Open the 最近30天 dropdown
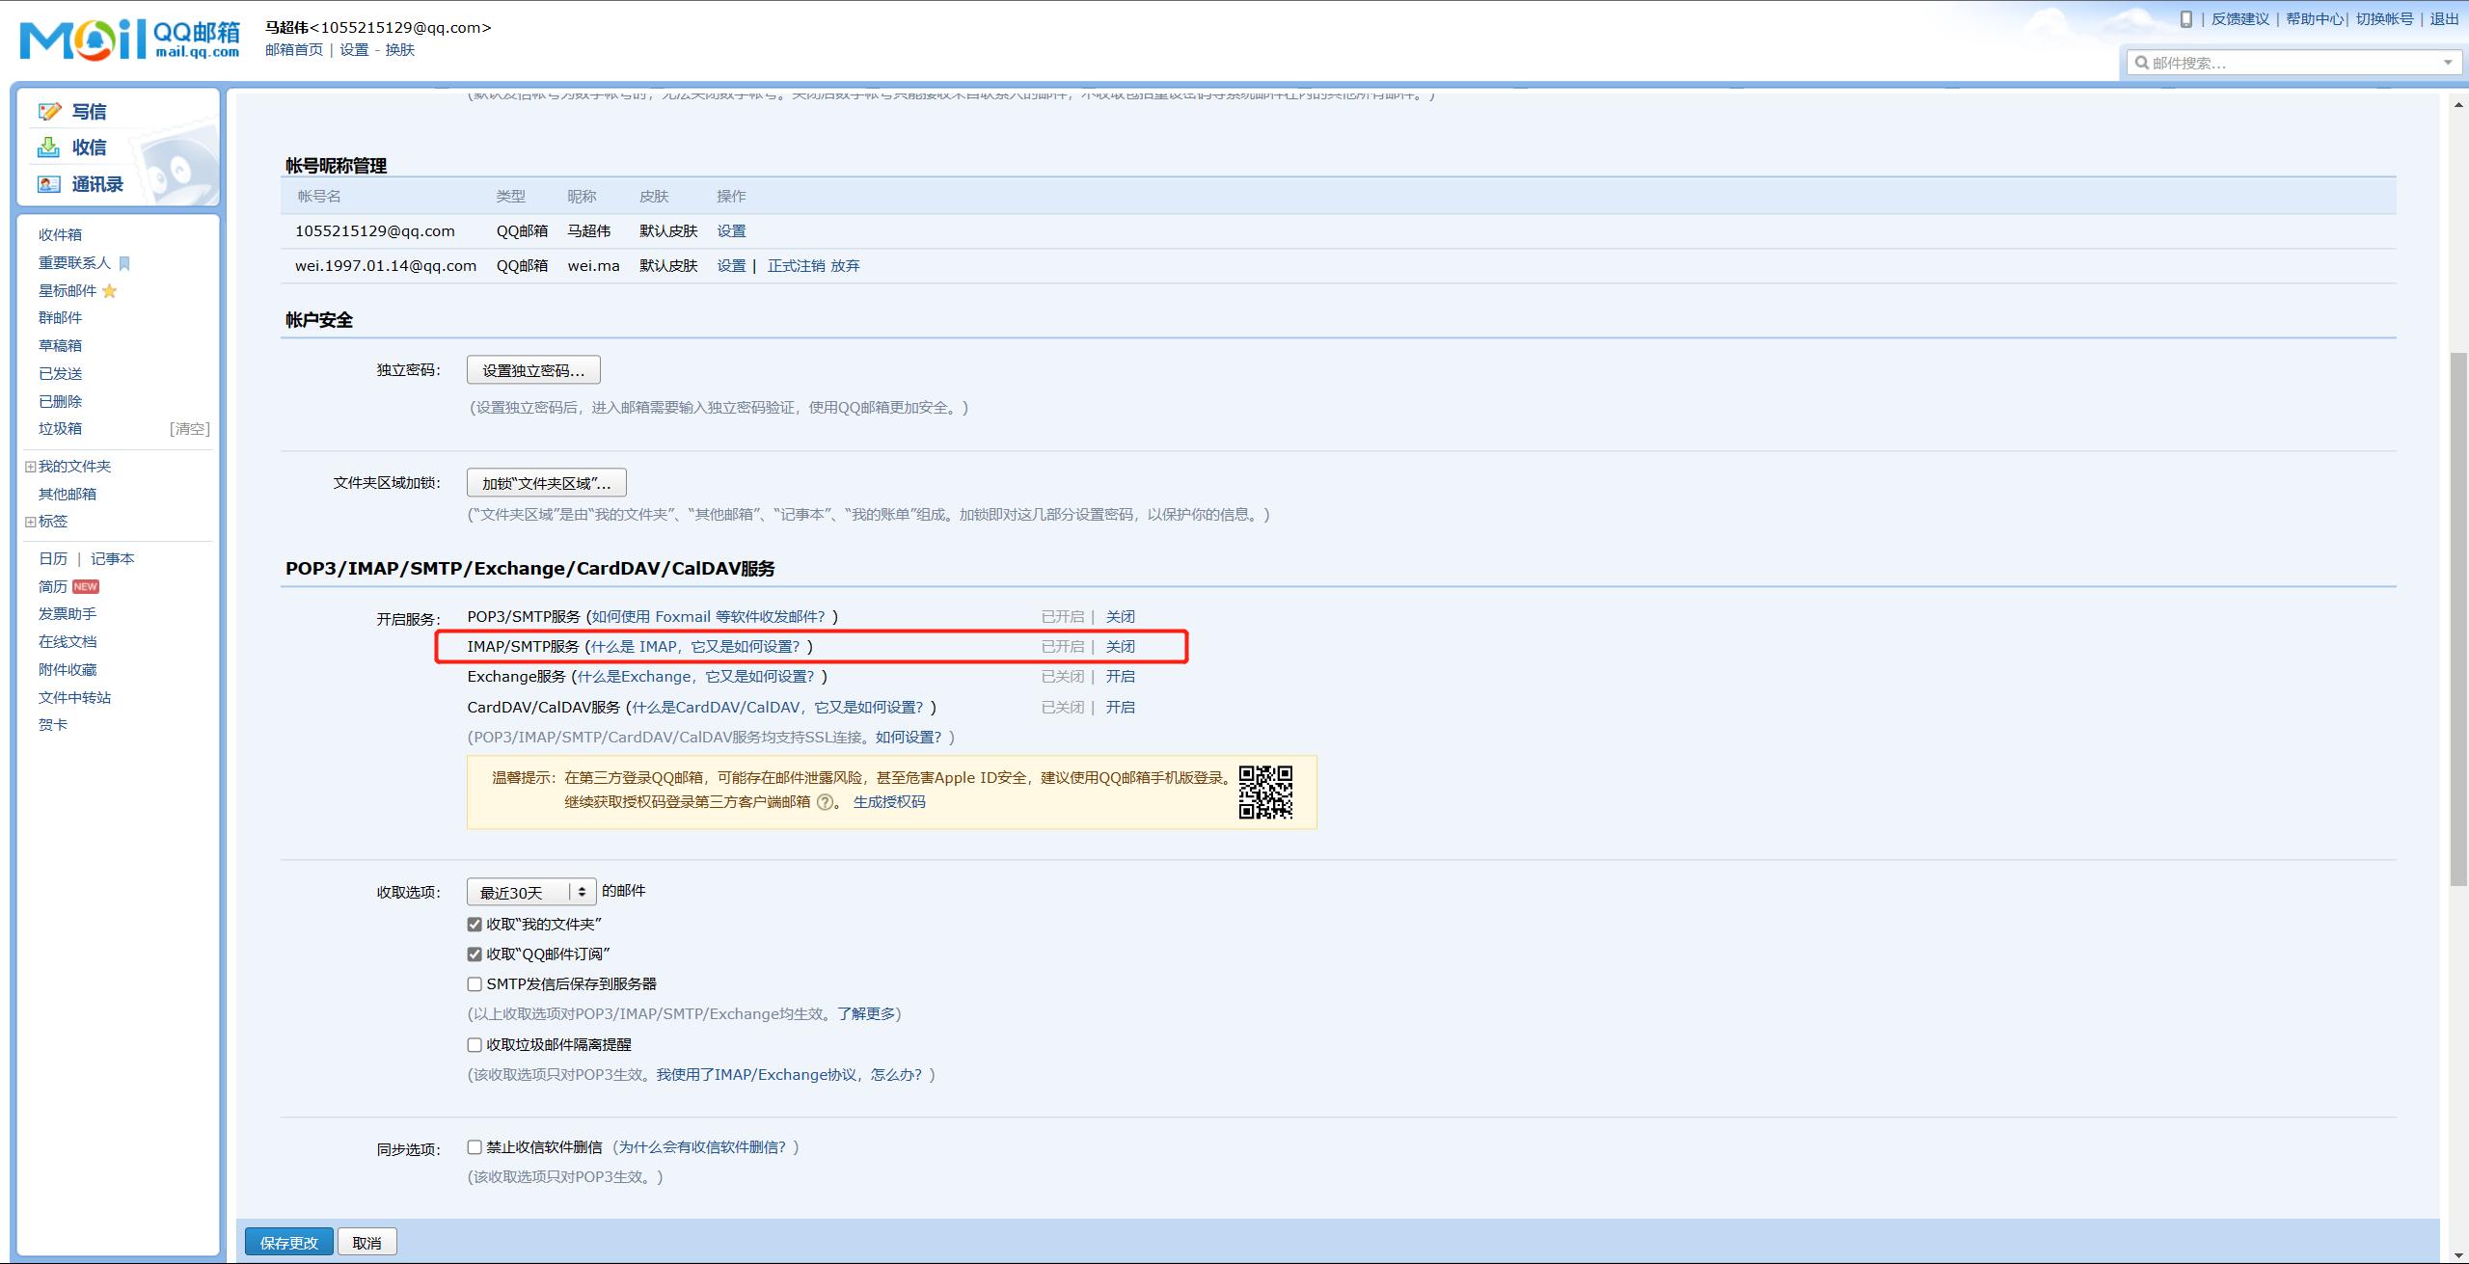The image size is (2469, 1264). point(530,893)
